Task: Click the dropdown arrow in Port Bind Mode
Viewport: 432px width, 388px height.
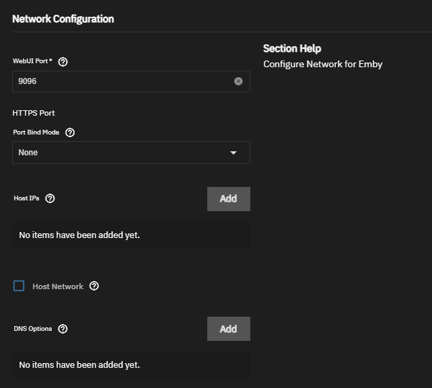Action: (x=233, y=153)
